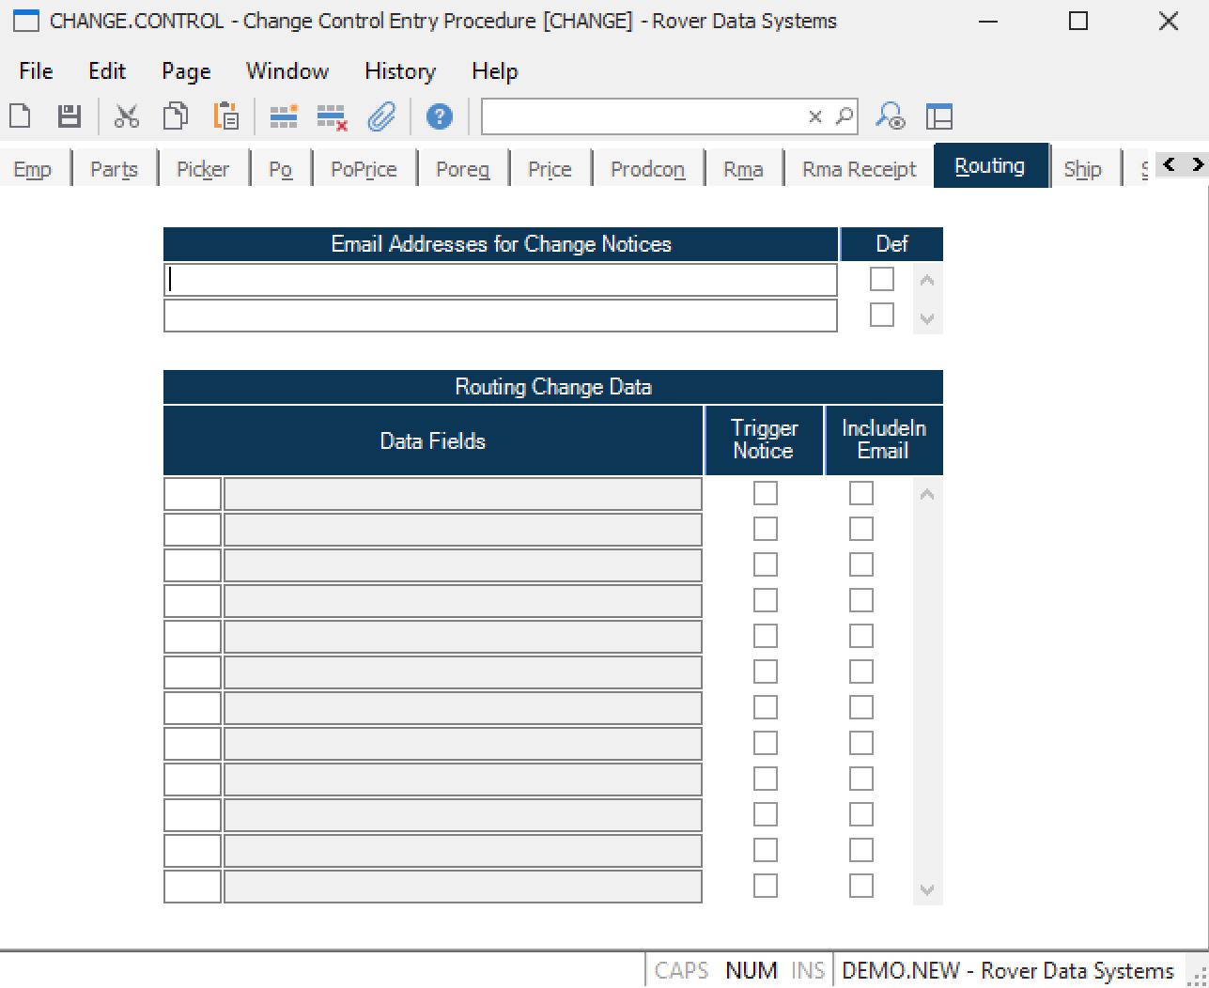Click the New record toolbar icon

[20, 116]
